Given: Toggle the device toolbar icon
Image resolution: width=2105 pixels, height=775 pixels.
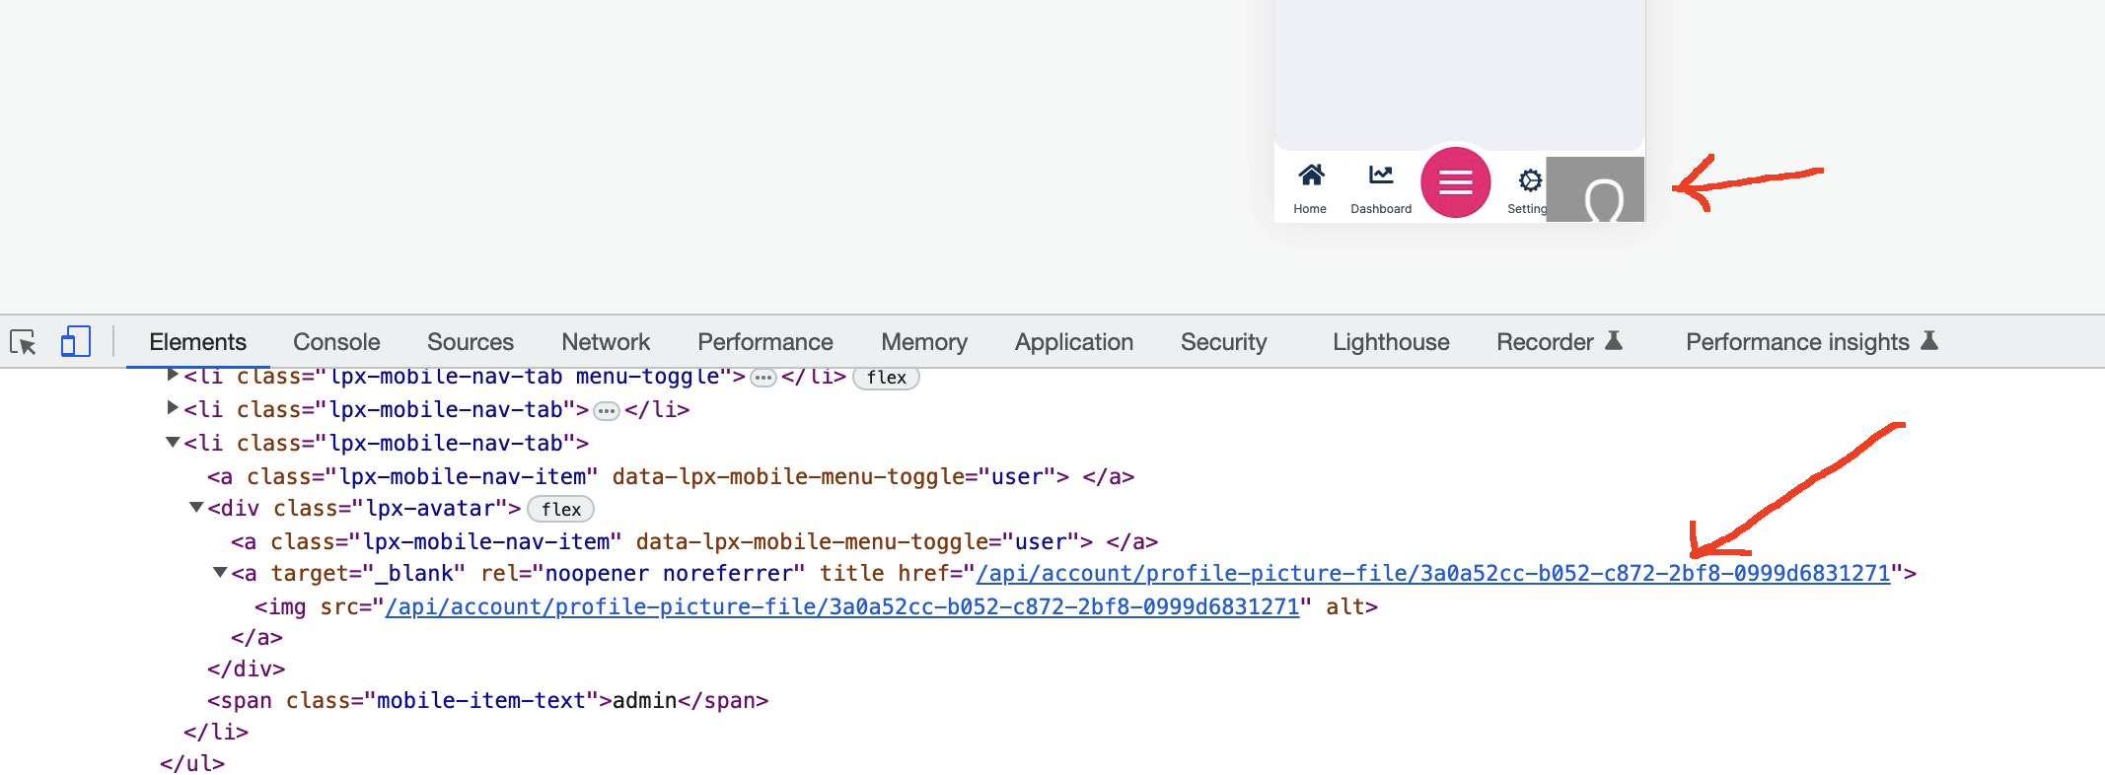Looking at the screenshot, I should click(x=75, y=342).
